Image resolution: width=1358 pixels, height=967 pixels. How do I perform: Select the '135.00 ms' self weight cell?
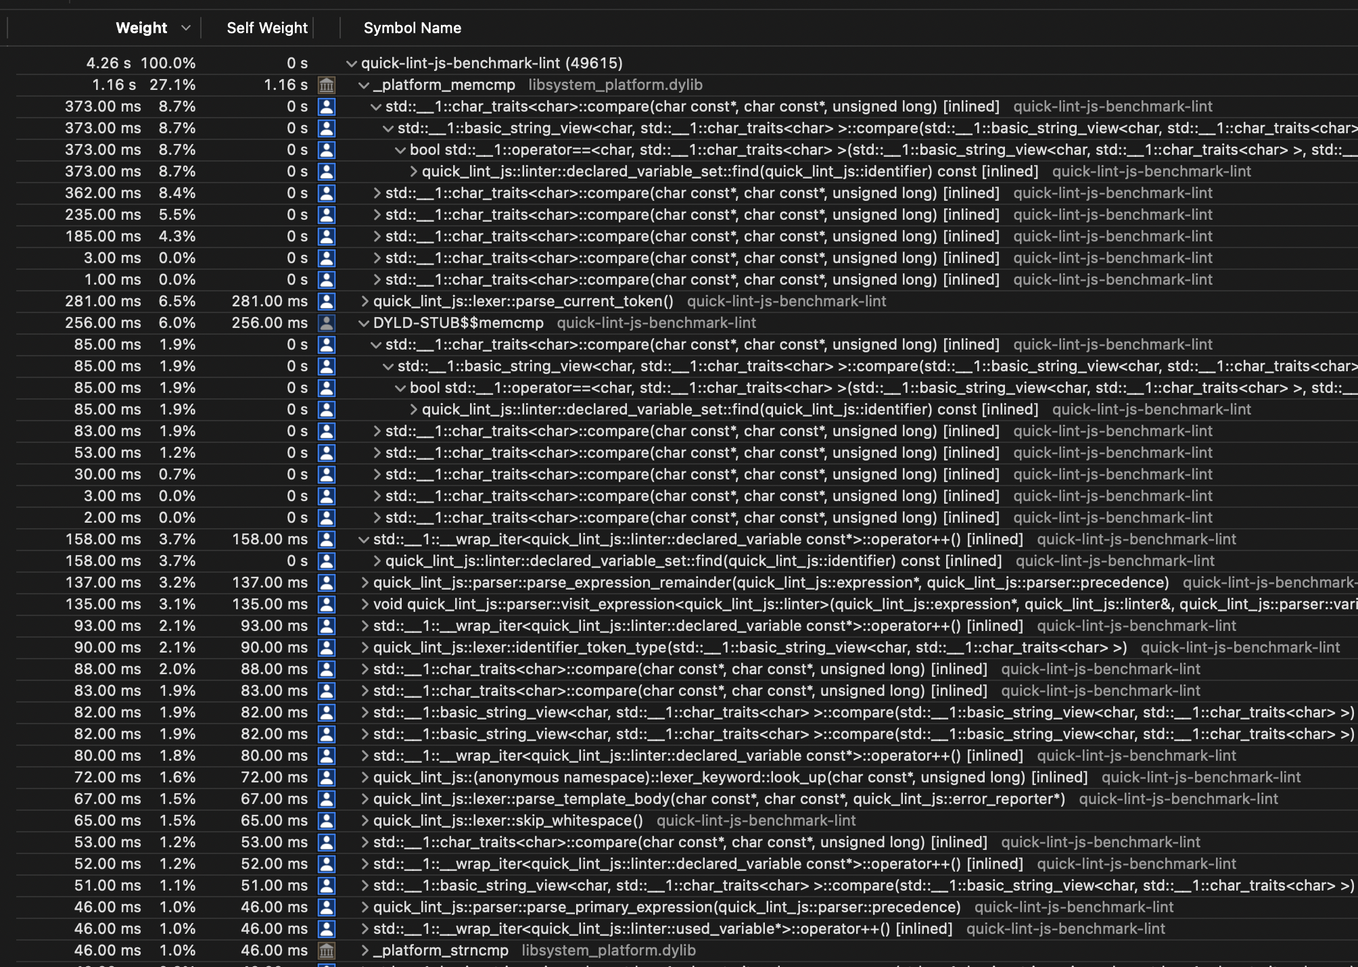point(269,604)
